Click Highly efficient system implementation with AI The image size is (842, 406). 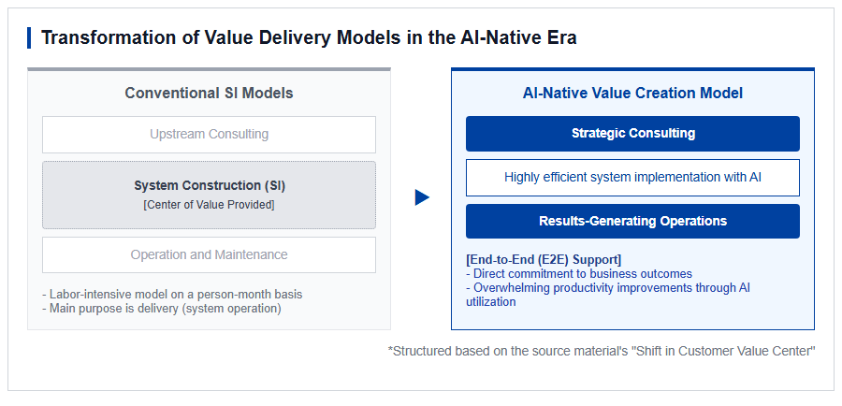click(x=632, y=177)
